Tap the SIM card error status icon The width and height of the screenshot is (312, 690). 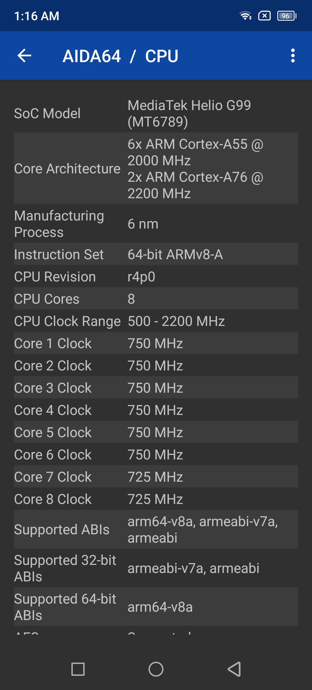[264, 16]
